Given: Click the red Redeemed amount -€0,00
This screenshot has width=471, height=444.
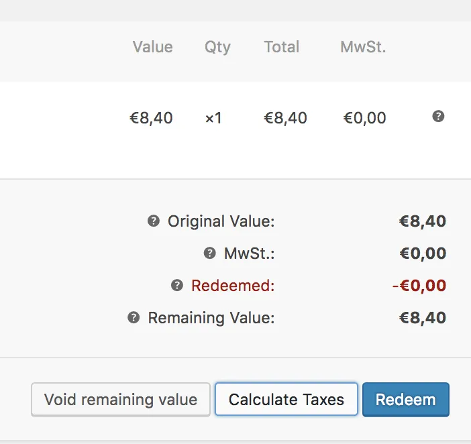Looking at the screenshot, I should pyautogui.click(x=419, y=286).
